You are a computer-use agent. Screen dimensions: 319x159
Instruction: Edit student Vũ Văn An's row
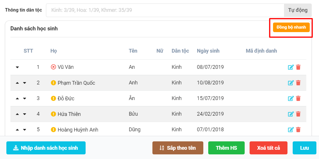[x=291, y=67]
